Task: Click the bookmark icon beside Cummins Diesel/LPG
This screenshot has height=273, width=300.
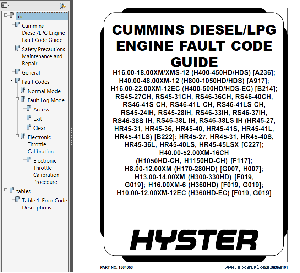Action: tap(17, 25)
